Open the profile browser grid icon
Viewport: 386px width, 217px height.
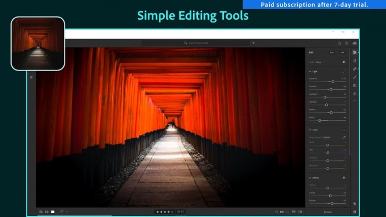tap(344, 62)
